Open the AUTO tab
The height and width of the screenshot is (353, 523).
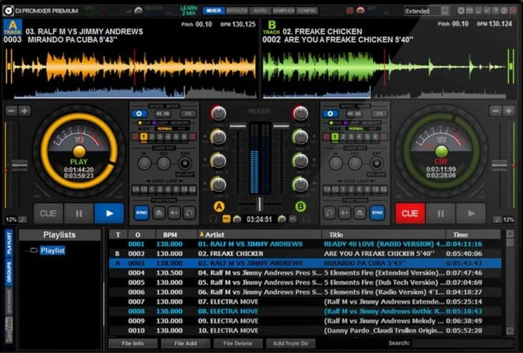260,11
